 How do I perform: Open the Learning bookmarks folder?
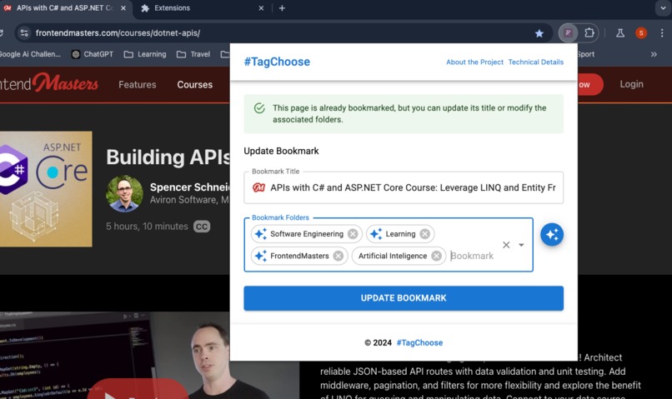coord(145,54)
